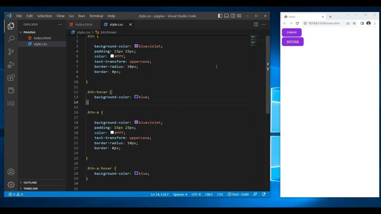Collapse the PAGINA folder in Explorer

tap(29, 32)
